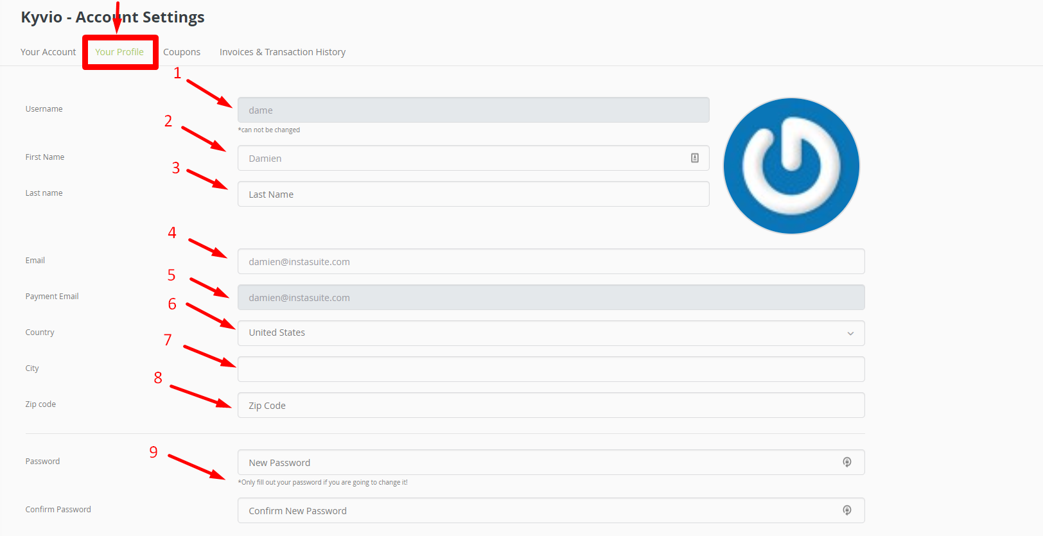1043x536 pixels.
Task: Click into the New Password field
Action: pos(551,462)
